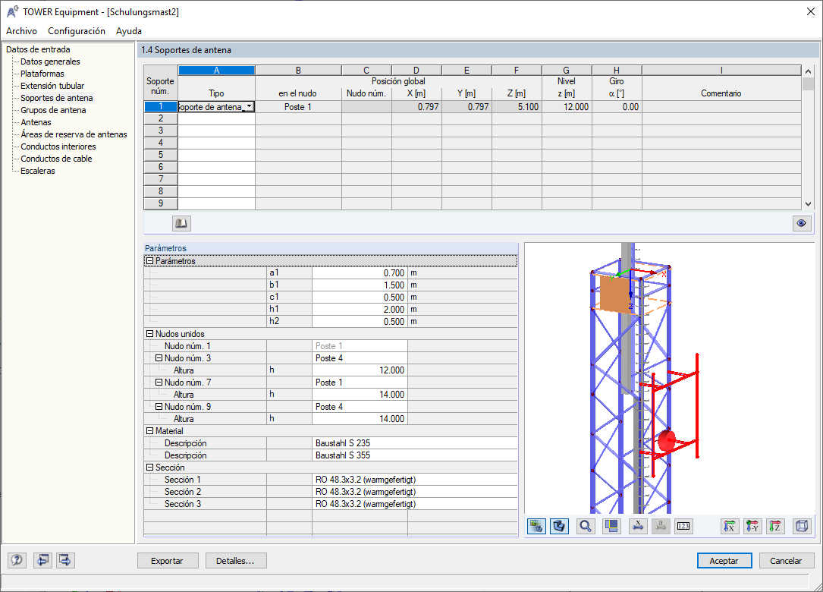This screenshot has height=592, width=823.
Task: Click Sección 3 RO 48.3x3.2 value
Action: pos(415,504)
